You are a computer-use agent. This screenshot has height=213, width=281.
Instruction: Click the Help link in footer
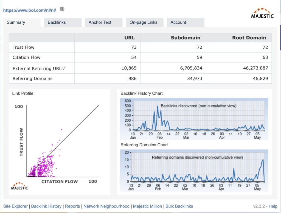[x=273, y=206]
